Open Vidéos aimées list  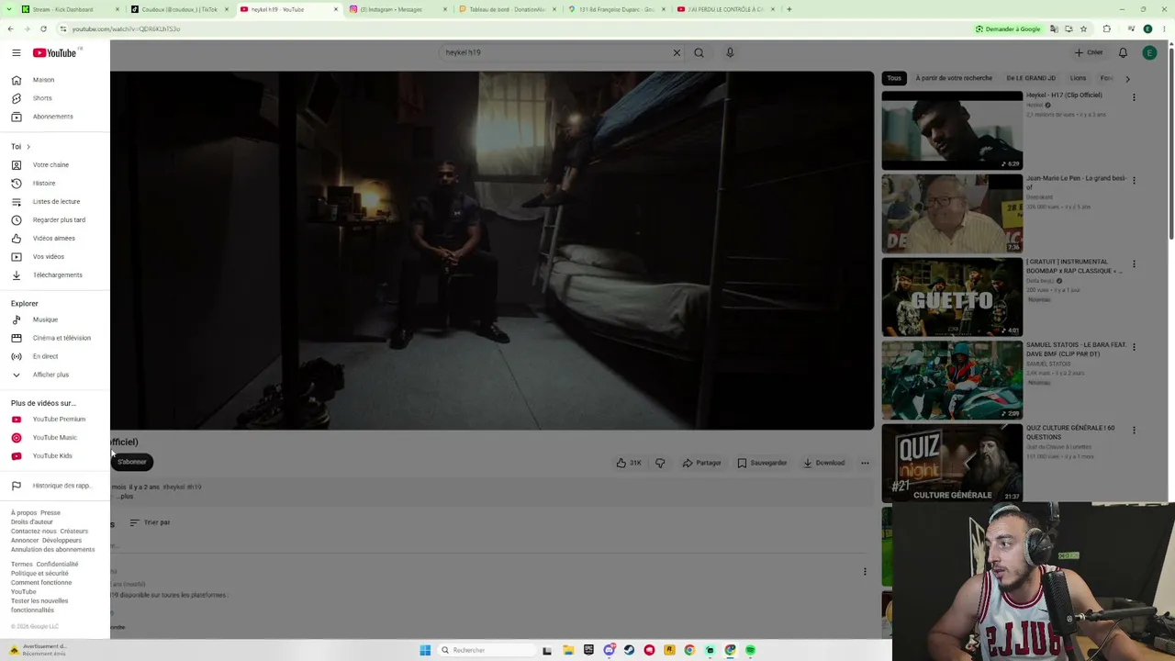coord(54,239)
